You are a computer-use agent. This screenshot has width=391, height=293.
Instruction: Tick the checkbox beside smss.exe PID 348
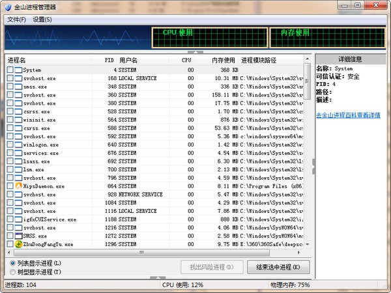[x=10, y=87]
